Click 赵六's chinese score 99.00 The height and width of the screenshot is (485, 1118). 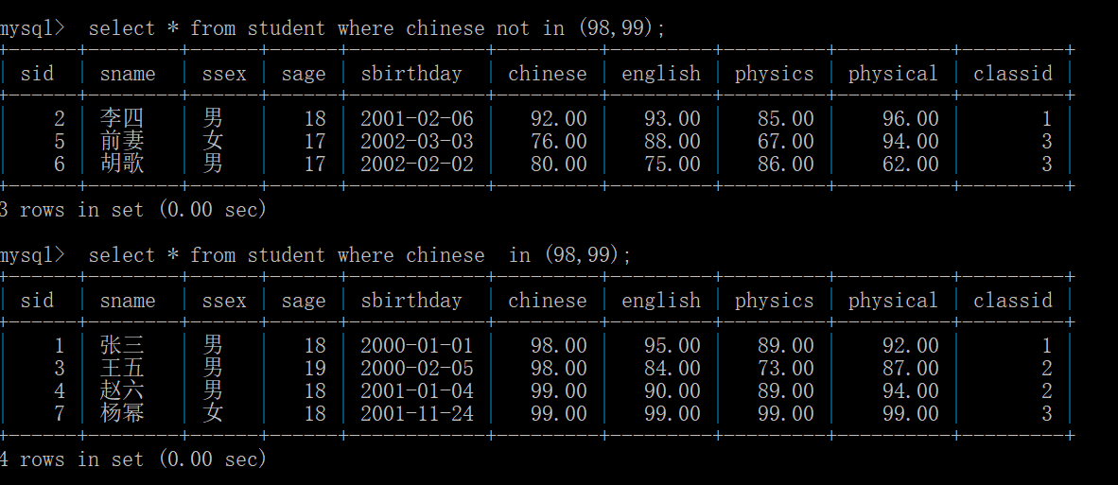[x=558, y=391]
